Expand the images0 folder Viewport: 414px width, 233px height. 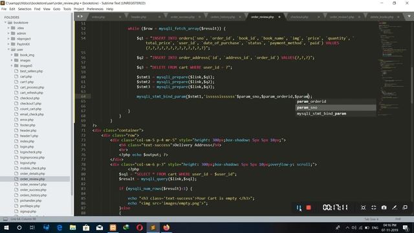click(12, 66)
